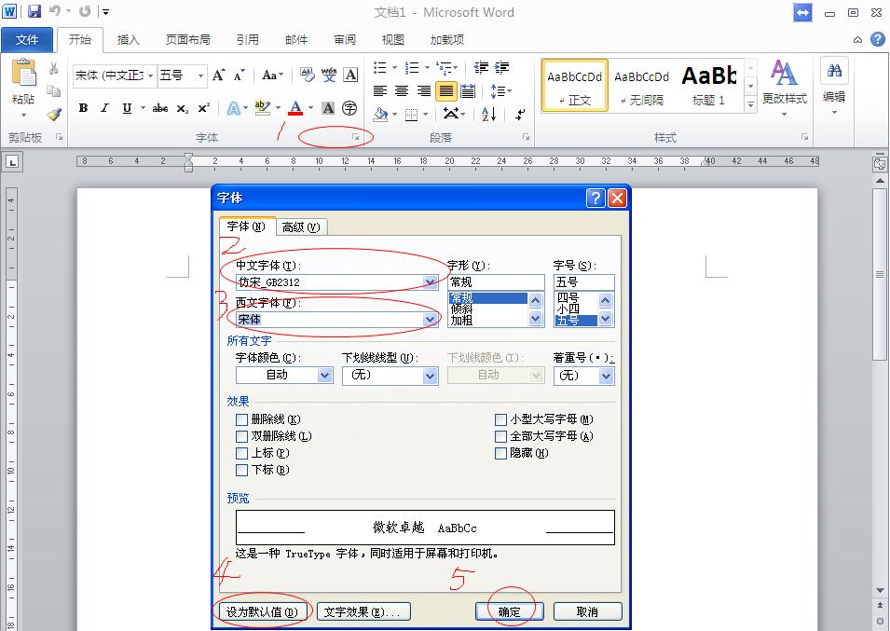This screenshot has width=890, height=631.
Task: Toggle Italic formatting in ribbon
Action: point(104,108)
